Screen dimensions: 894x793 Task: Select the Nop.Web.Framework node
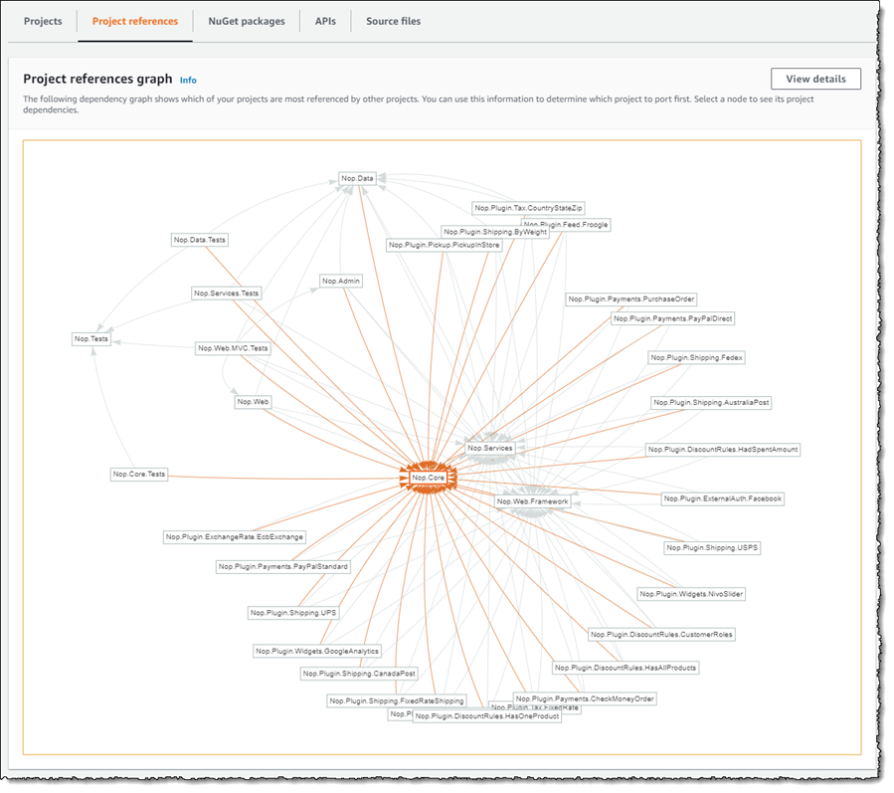532,501
